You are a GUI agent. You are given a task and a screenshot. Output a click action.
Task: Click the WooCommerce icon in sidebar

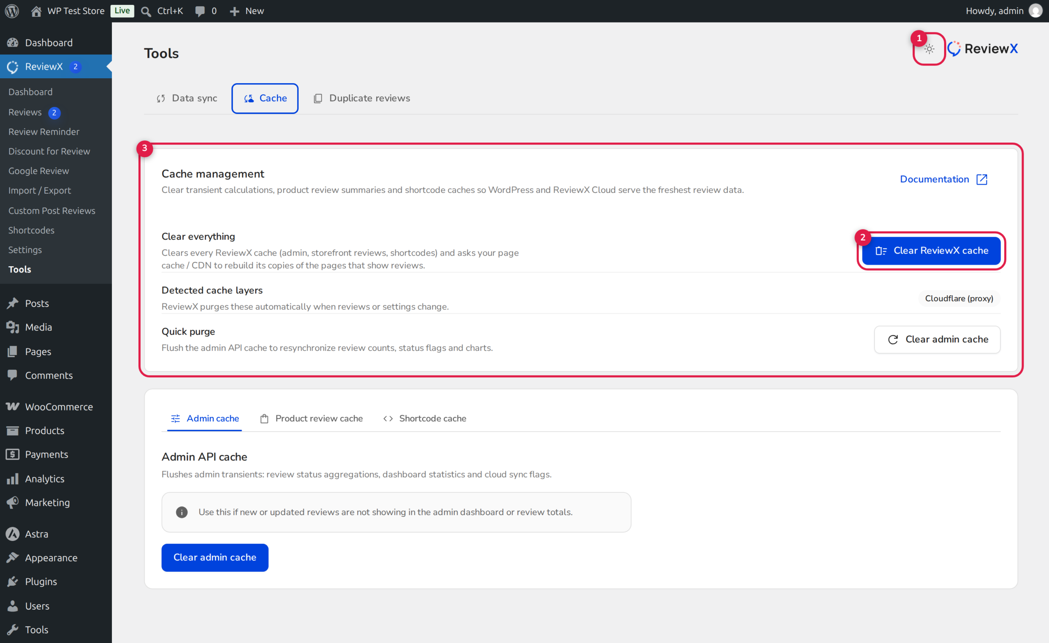pyautogui.click(x=13, y=406)
